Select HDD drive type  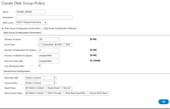[56, 45]
